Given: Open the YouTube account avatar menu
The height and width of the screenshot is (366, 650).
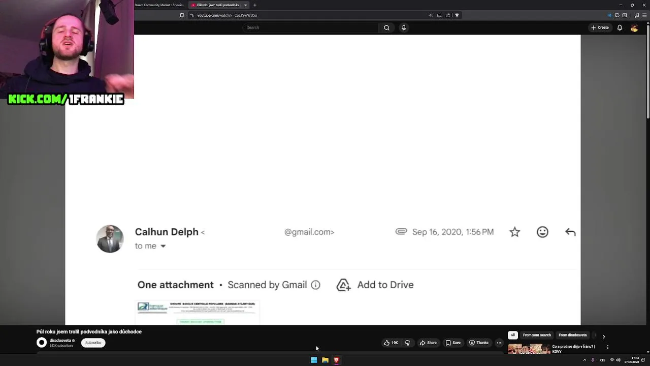Looking at the screenshot, I should pos(634,28).
